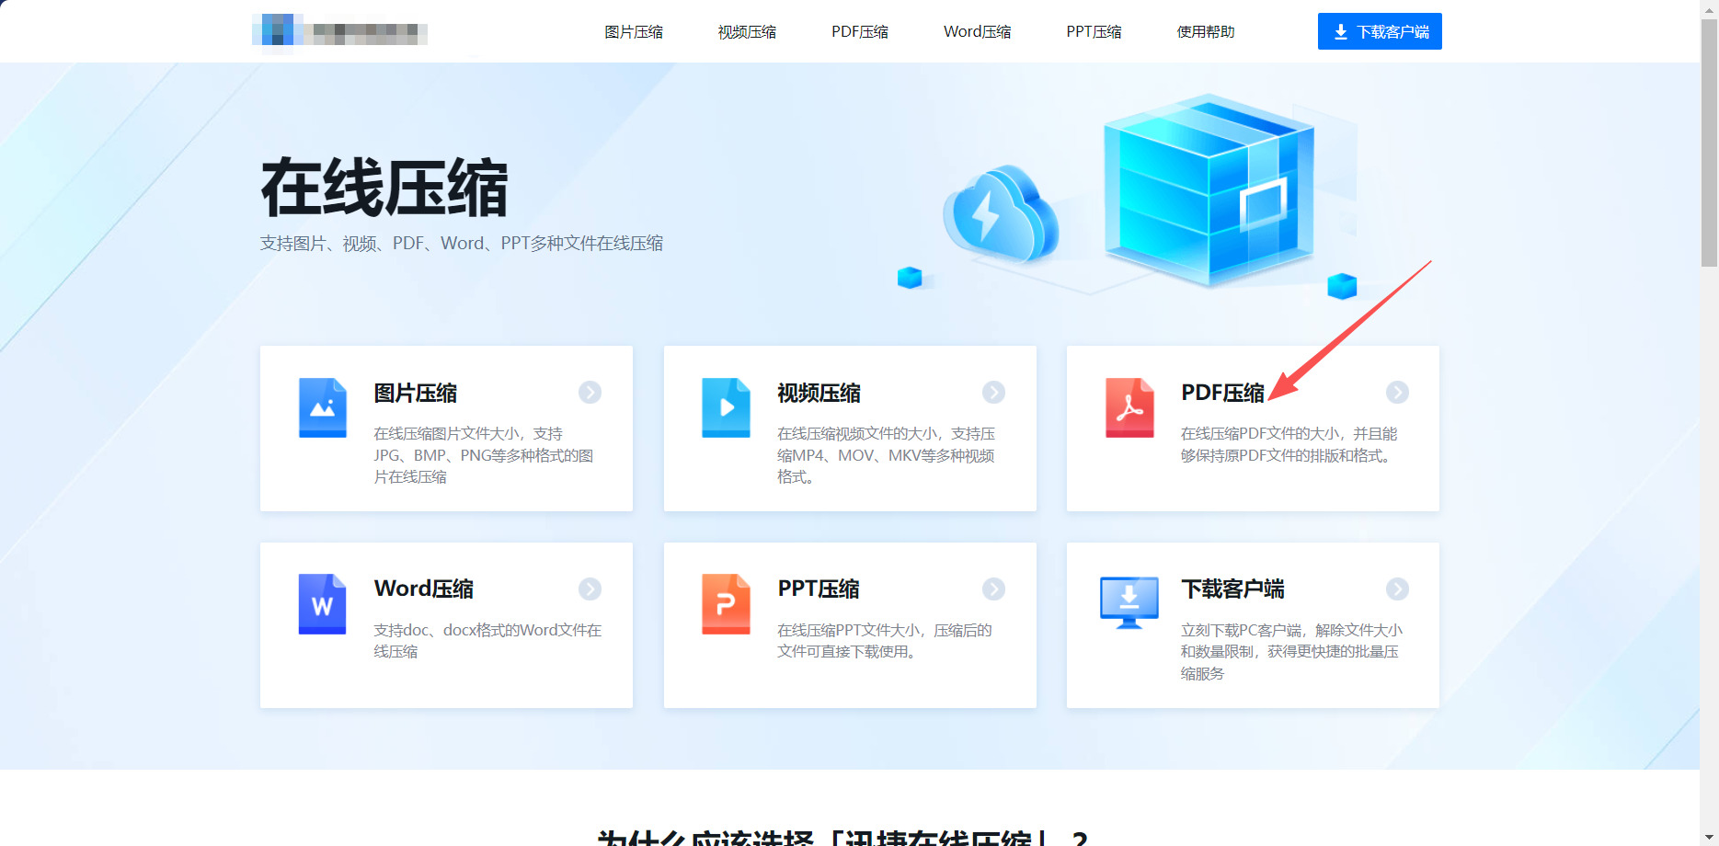Click arrow chevron on Word压缩 card
1719x846 pixels.
coord(590,589)
